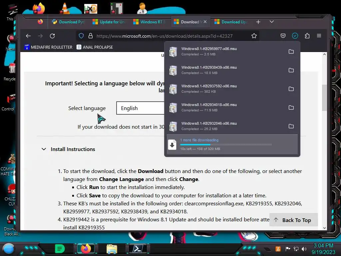Click the address bar URL field
This screenshot has height=256, width=341.
pos(165,36)
